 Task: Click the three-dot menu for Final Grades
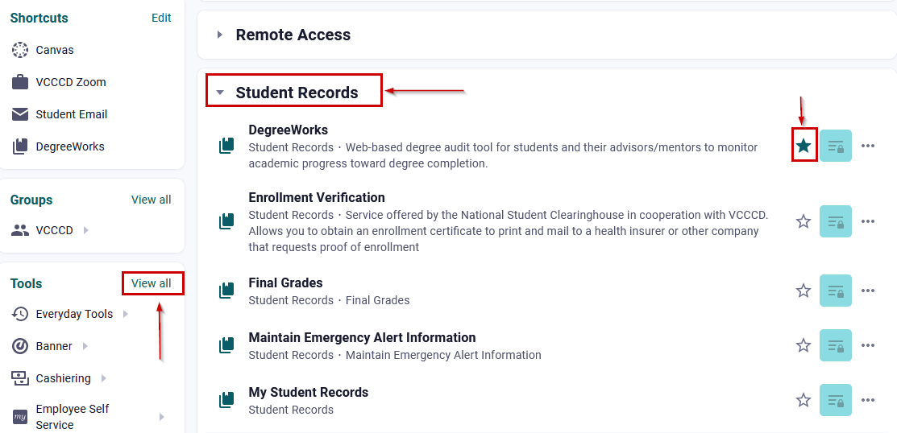click(868, 291)
